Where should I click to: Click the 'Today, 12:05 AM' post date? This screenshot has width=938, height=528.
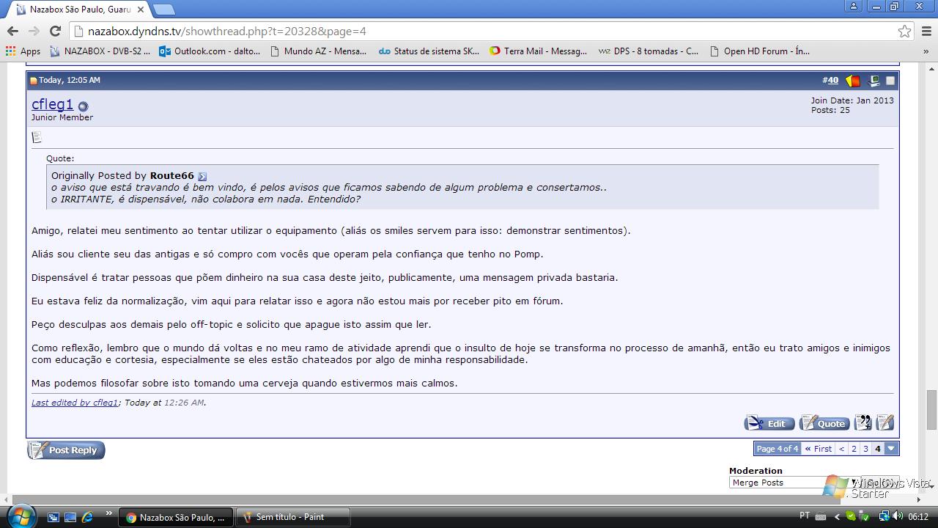tap(69, 81)
